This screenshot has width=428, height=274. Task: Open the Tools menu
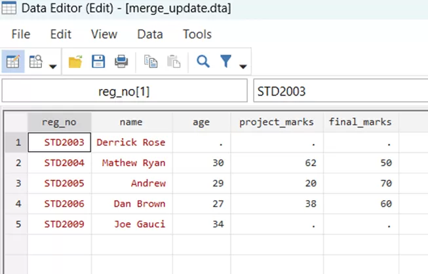[x=197, y=34]
